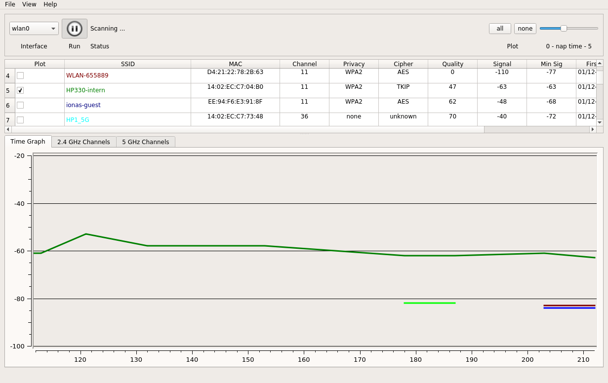Image resolution: width=608 pixels, height=383 pixels.
Task: Sort table by MAC column header
Action: [x=236, y=64]
